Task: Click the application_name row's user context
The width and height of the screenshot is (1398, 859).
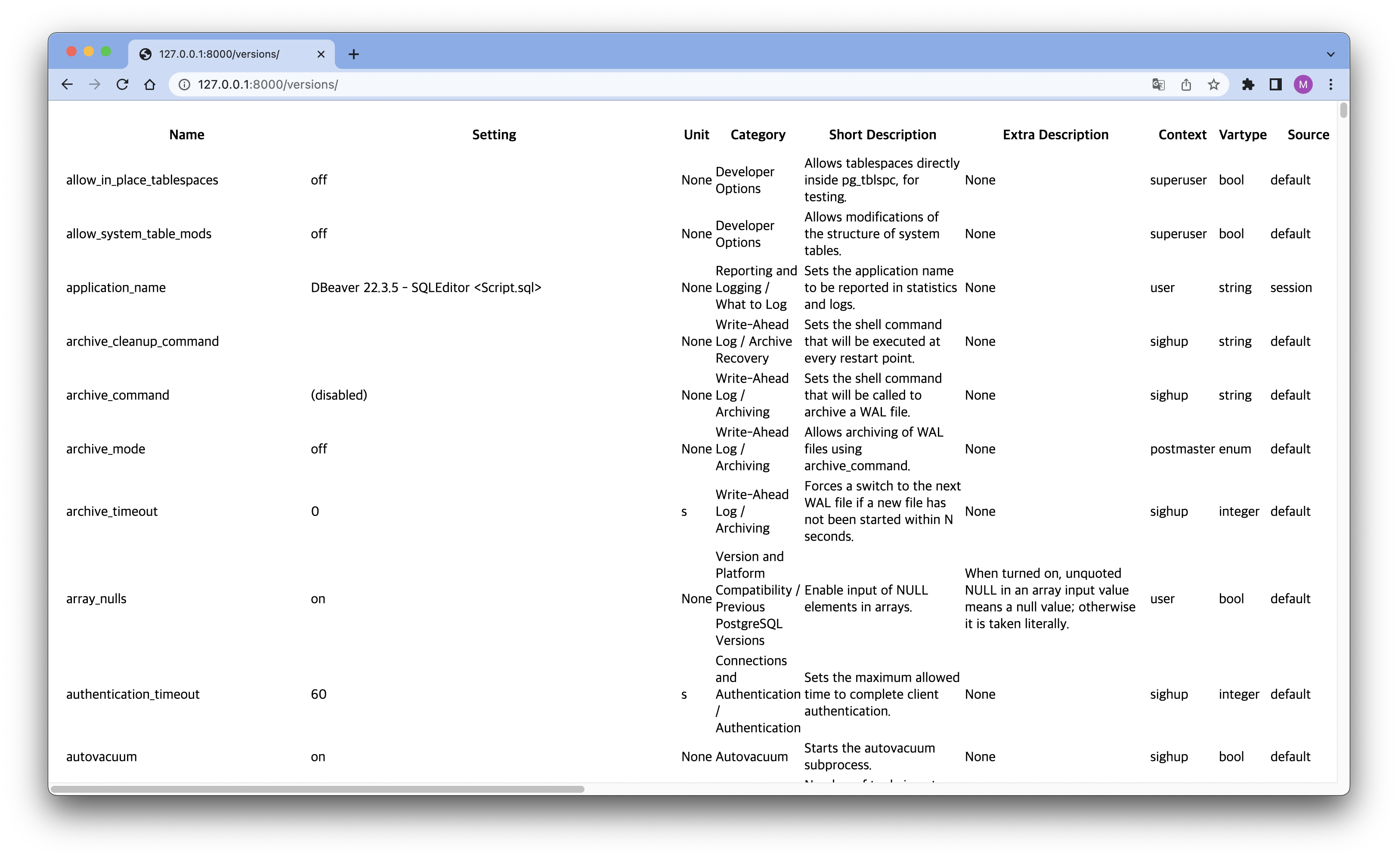Action: 1162,288
